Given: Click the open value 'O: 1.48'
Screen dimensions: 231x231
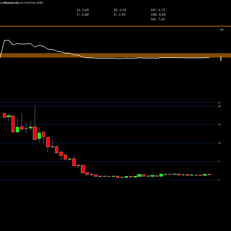Looking at the screenshot, I should point(83,10).
